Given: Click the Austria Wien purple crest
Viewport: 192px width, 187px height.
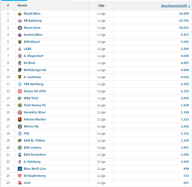Looking at the screenshot, I should (20, 35).
